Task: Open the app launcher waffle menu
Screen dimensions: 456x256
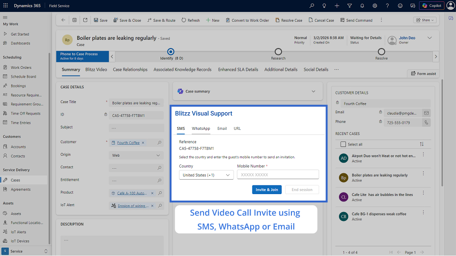Action: [6, 6]
